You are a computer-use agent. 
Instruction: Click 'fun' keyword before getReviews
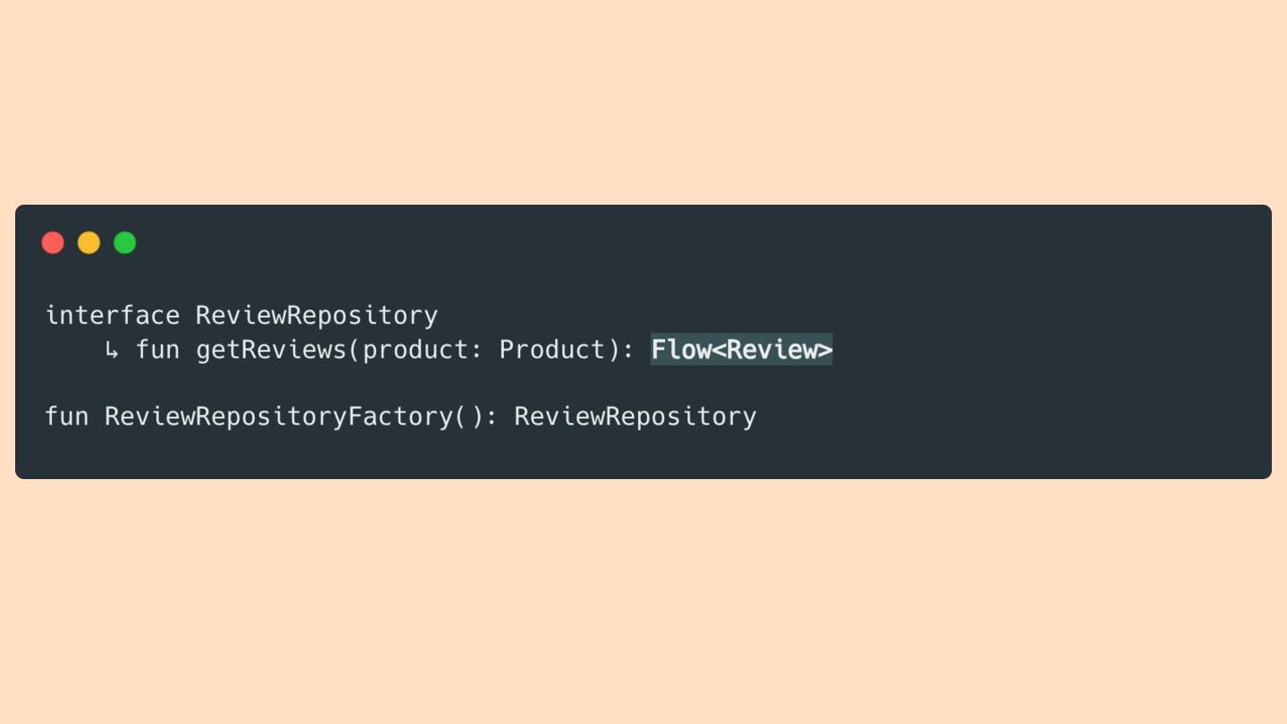pos(157,349)
